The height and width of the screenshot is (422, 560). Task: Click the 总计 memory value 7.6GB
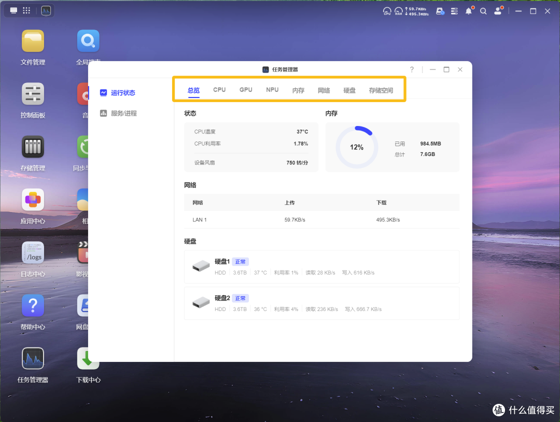coord(427,154)
